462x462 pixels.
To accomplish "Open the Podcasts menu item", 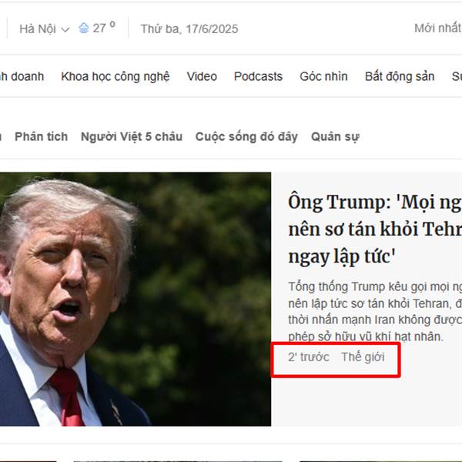I will click(258, 76).
